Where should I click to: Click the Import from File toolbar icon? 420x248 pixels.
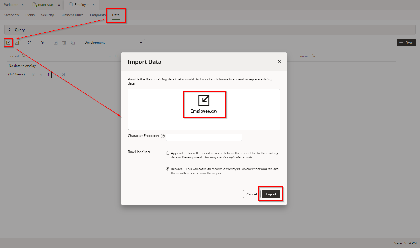click(8, 43)
